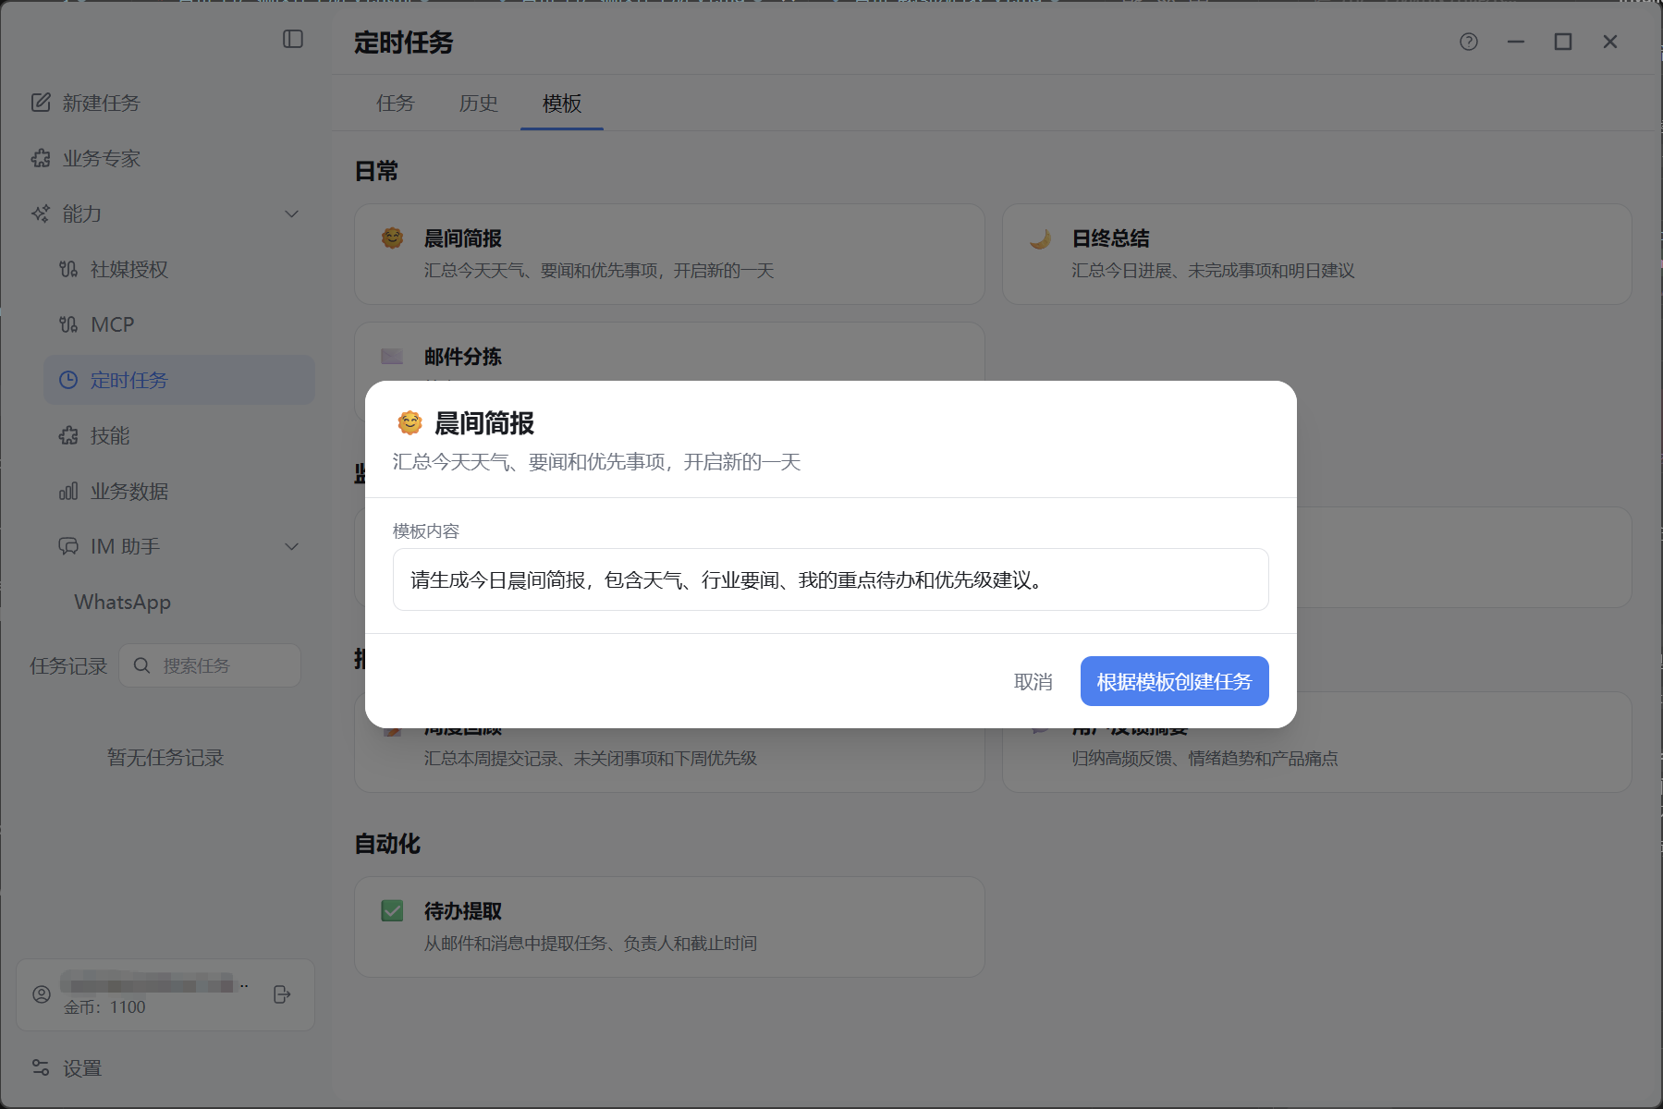Switch to the 历史 tab
The height and width of the screenshot is (1109, 1663).
pyautogui.click(x=479, y=104)
